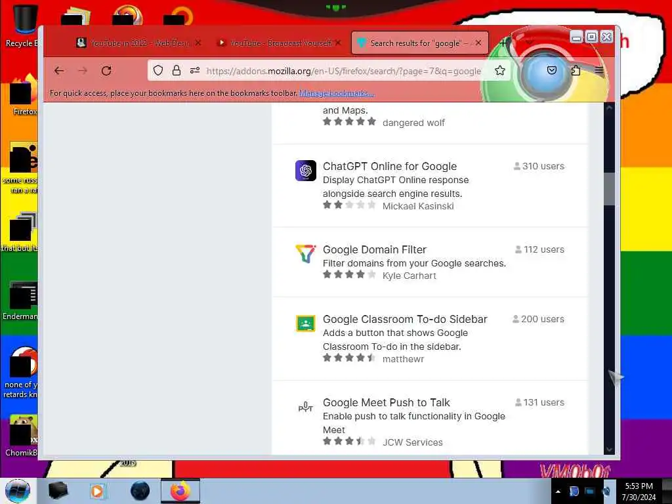This screenshot has width=672, height=504.
Task: Close the Search results for google tab
Action: click(478, 43)
